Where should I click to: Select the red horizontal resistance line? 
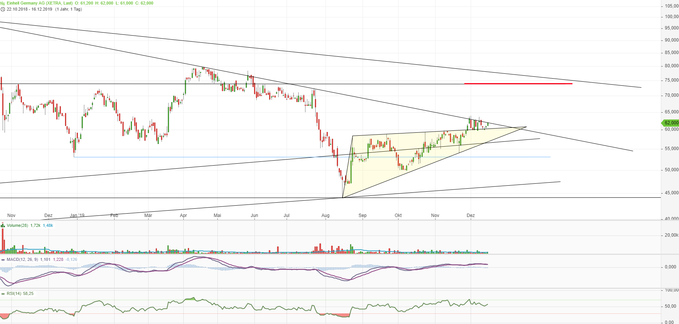(518, 84)
